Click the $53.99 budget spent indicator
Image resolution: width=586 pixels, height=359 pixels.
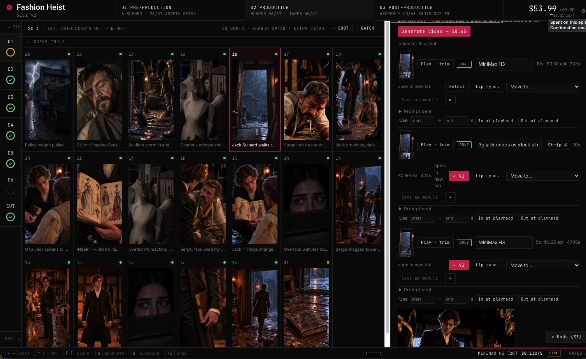point(542,9)
